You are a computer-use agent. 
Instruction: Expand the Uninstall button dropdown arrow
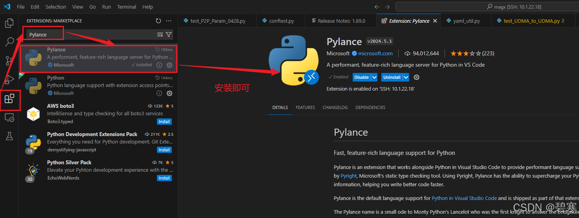click(406, 77)
